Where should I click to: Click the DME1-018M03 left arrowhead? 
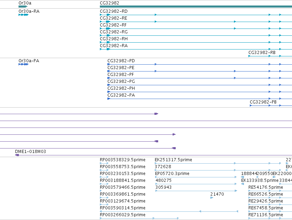17,155
